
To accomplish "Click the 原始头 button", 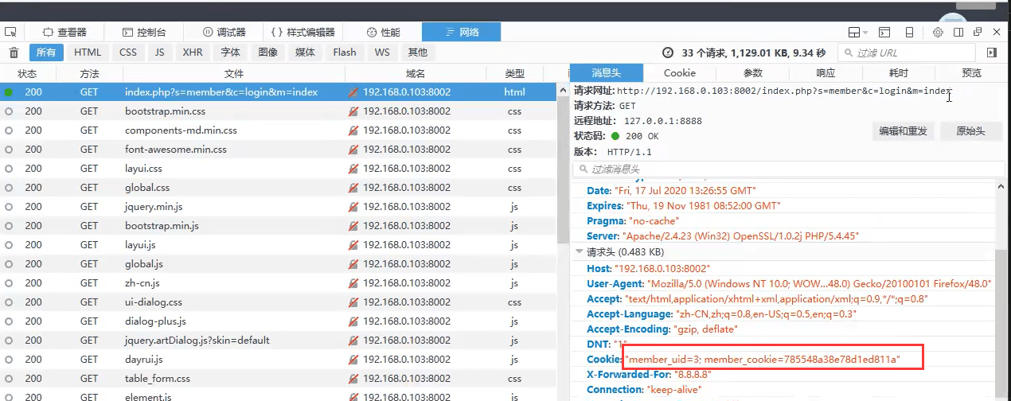I will pyautogui.click(x=970, y=131).
